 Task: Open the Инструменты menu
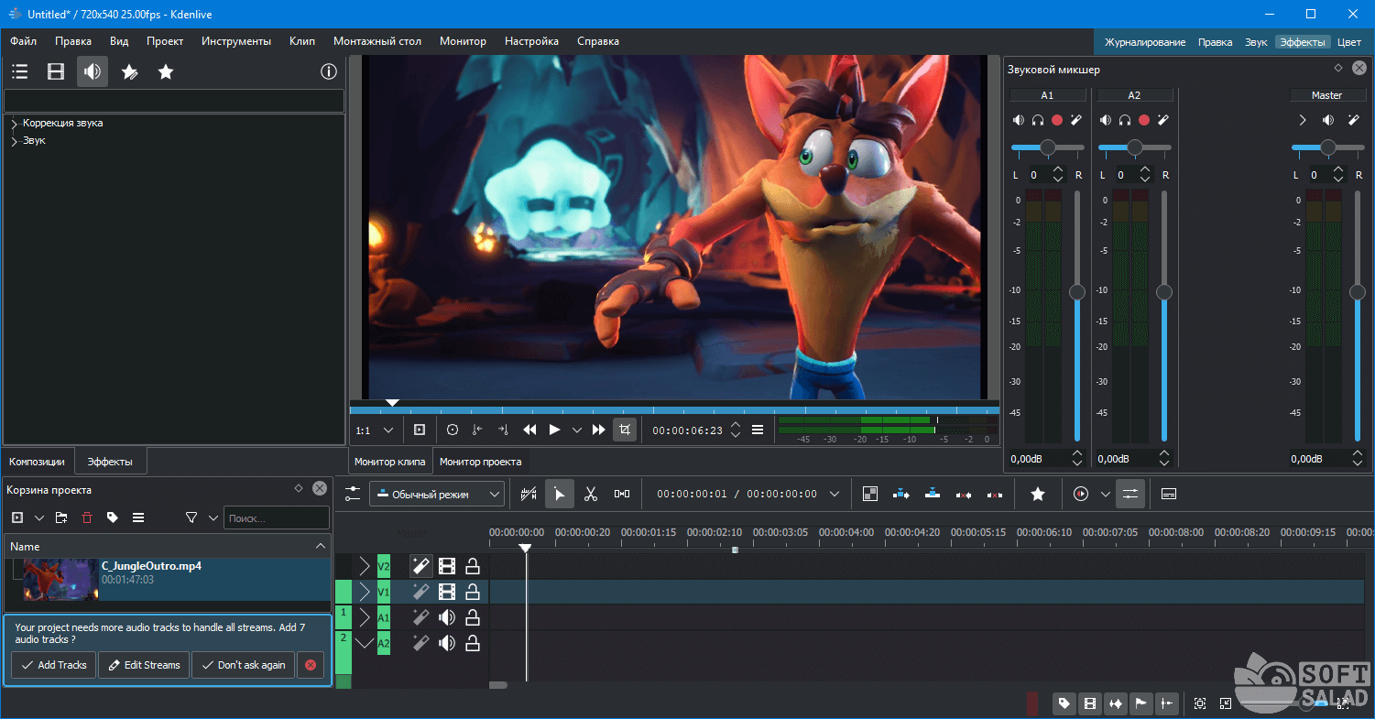(236, 41)
